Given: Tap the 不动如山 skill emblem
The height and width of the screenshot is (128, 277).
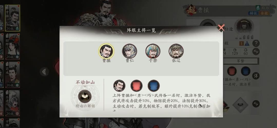Looking at the screenshot, I should pyautogui.click(x=85, y=96).
